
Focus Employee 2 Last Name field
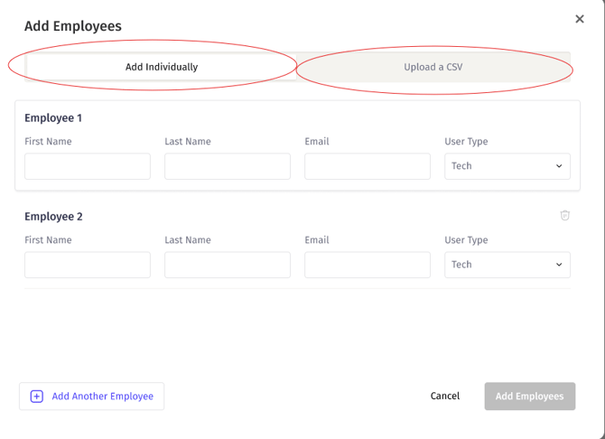[x=228, y=265]
